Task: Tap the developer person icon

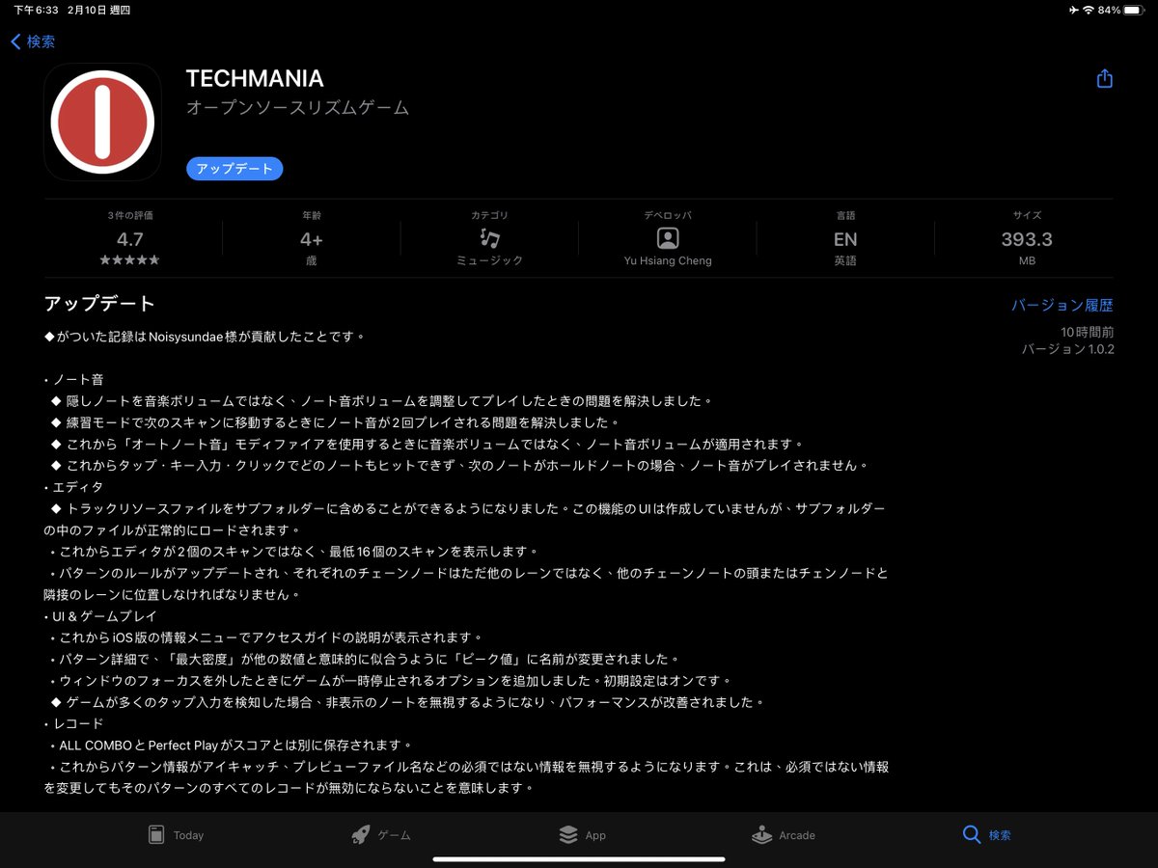Action: click(668, 238)
